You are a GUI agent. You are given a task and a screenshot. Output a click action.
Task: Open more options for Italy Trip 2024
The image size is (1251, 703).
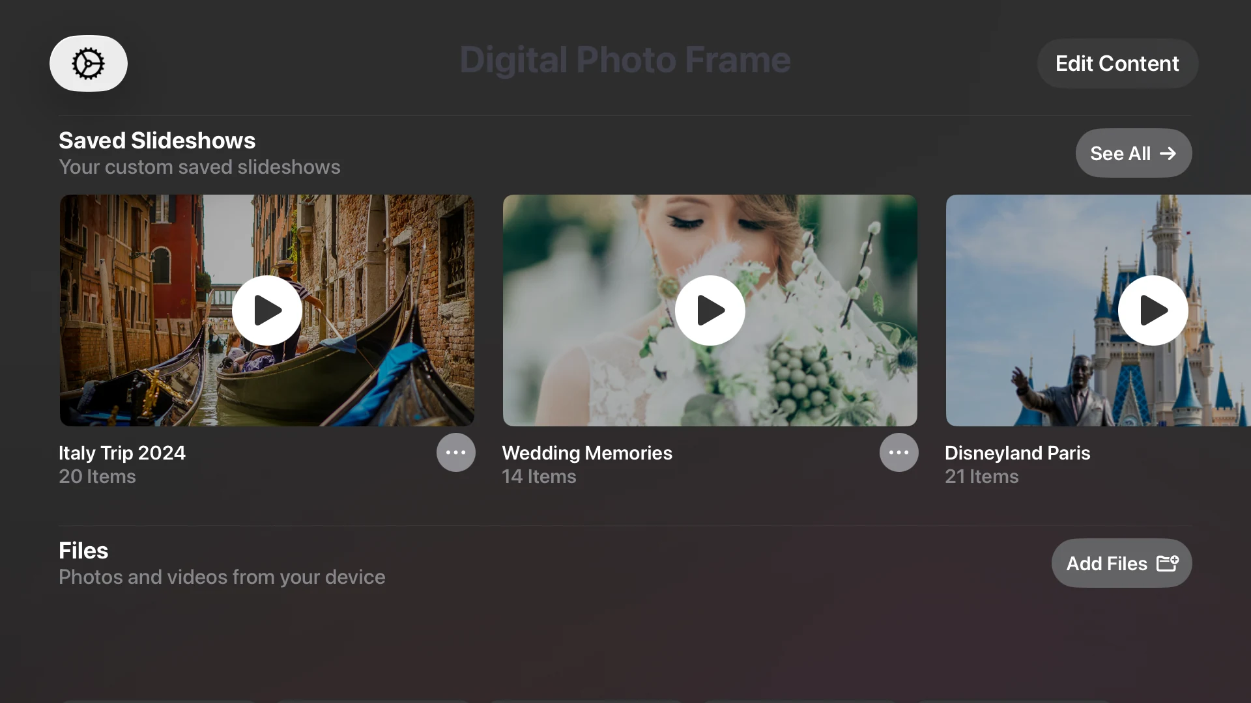coord(456,452)
